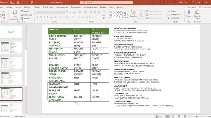The image size is (211, 118).
Task: Open the Revisar tab
Action: point(103,7)
